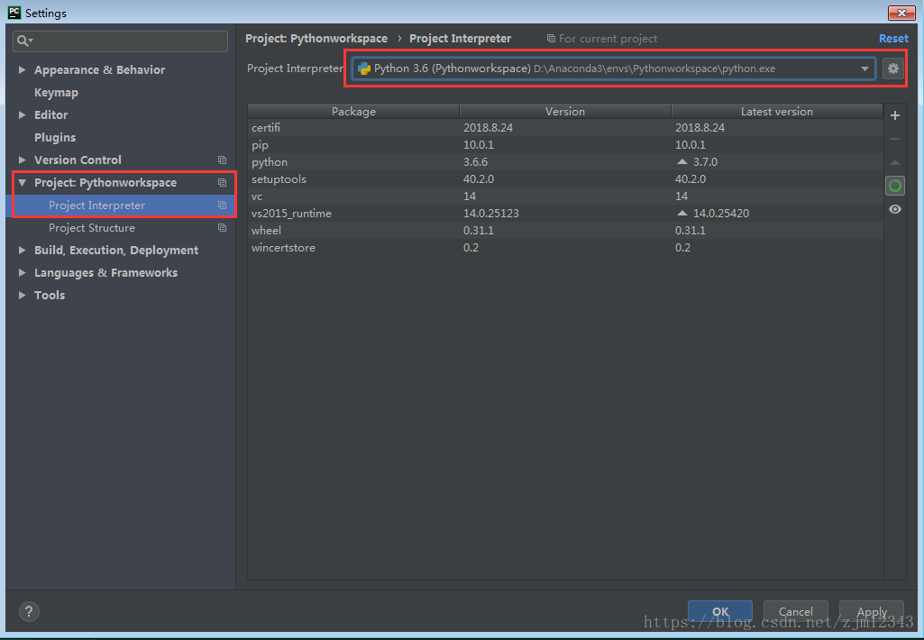The width and height of the screenshot is (924, 640).
Task: Click the Package column header
Action: tap(353, 112)
